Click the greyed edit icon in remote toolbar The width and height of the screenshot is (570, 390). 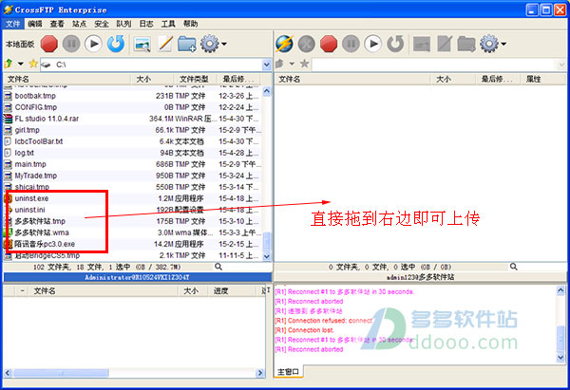tap(445, 44)
